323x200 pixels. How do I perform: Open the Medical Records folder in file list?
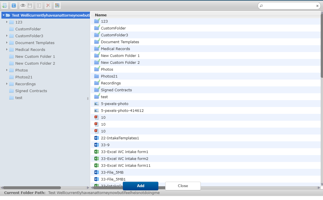tap(115, 49)
